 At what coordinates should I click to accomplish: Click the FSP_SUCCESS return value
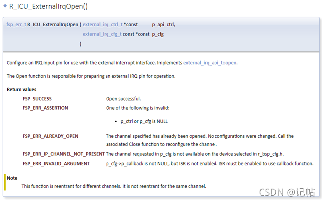(x=37, y=99)
